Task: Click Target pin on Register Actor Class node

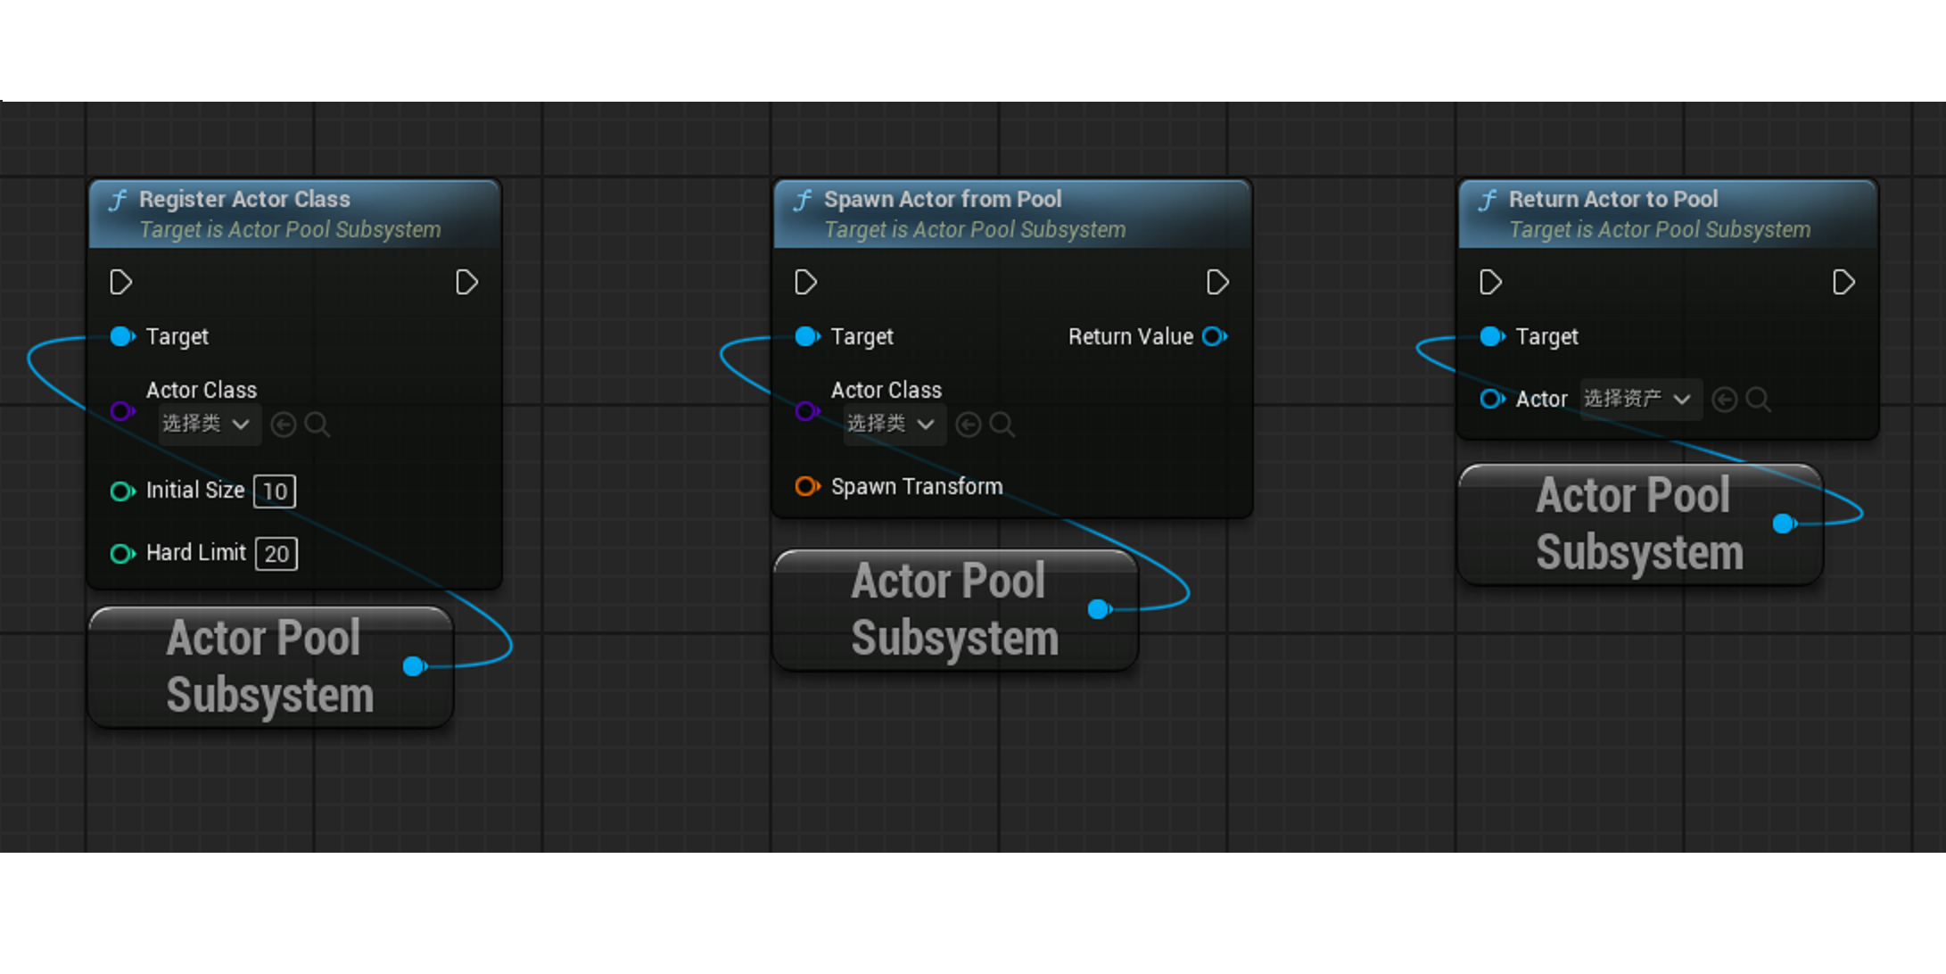Action: pos(122,336)
